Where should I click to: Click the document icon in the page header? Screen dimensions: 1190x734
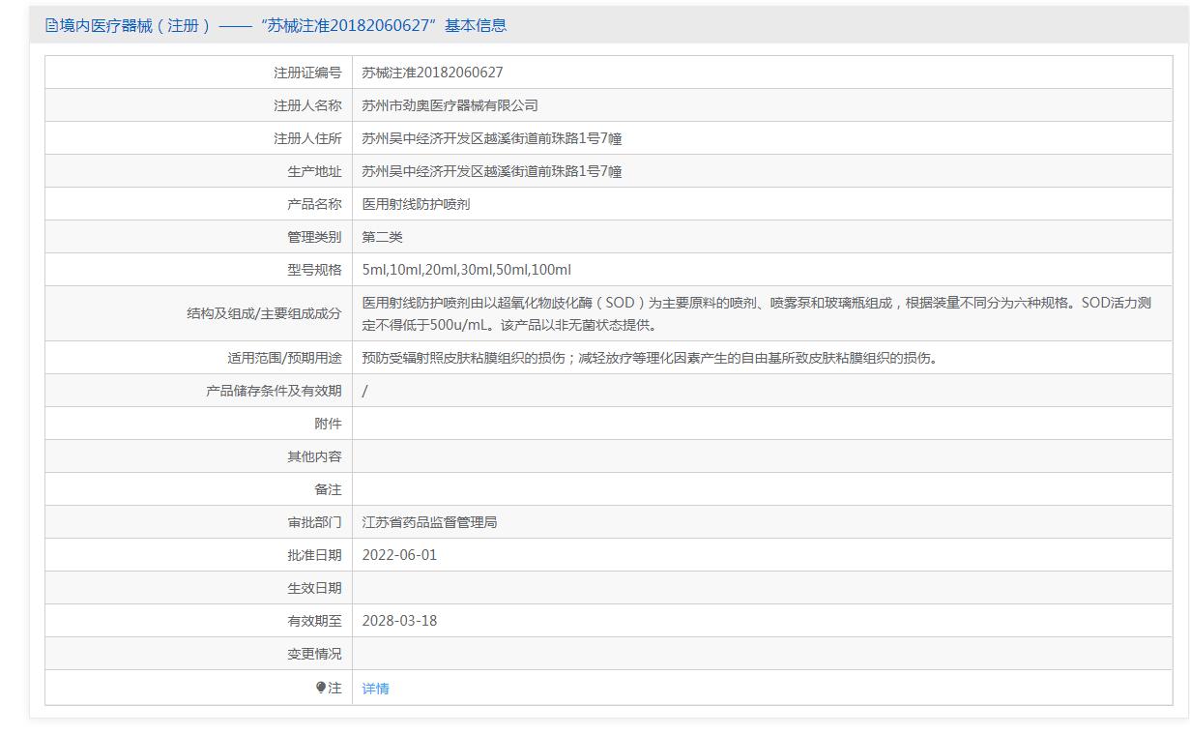[51, 26]
